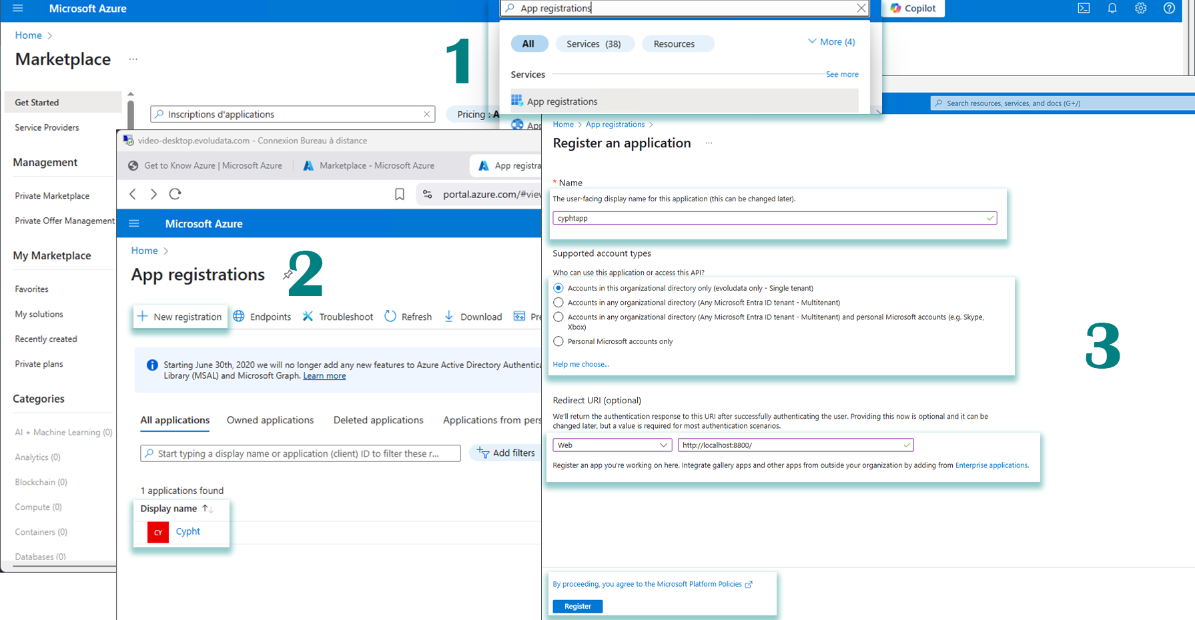Reload the page in the remote browser
This screenshot has height=620, width=1195.
(x=175, y=194)
